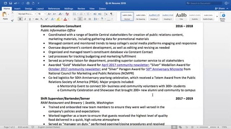Viewport: 231px width, 129px height.
Task: Click the Save icon in title bar
Action: point(10,3)
